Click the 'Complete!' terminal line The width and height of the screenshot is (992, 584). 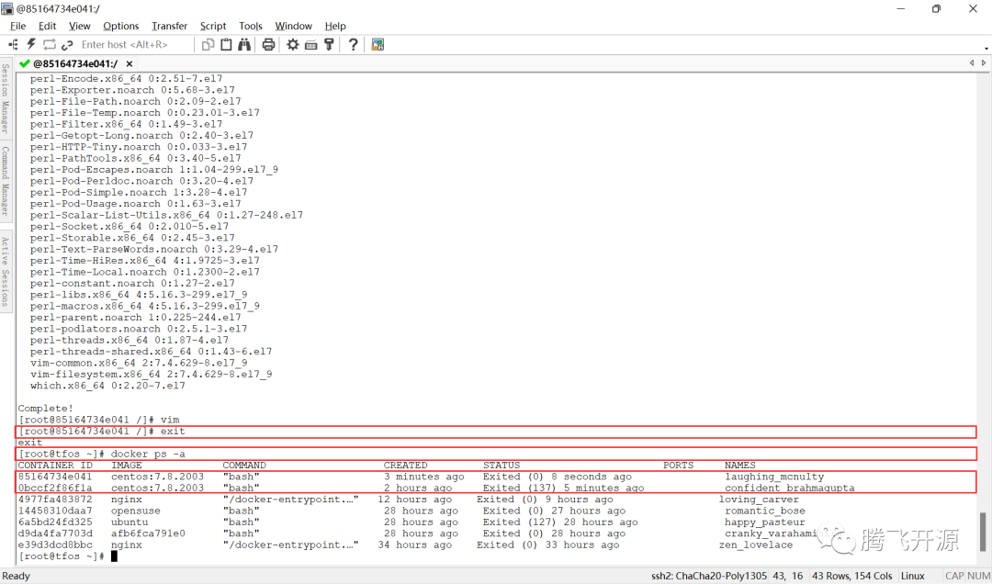(x=46, y=408)
